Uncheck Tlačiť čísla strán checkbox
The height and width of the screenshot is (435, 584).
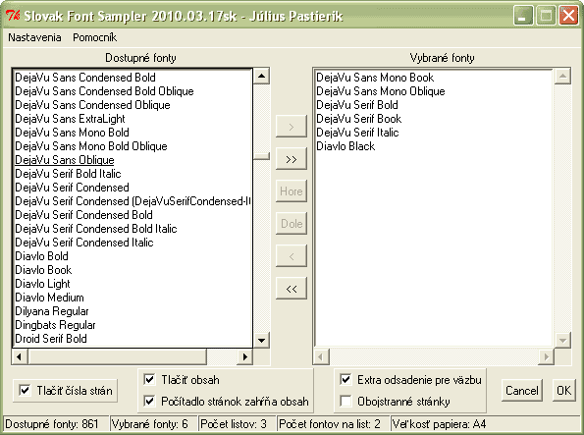click(25, 391)
